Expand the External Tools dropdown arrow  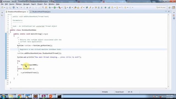click(x=62, y=7)
